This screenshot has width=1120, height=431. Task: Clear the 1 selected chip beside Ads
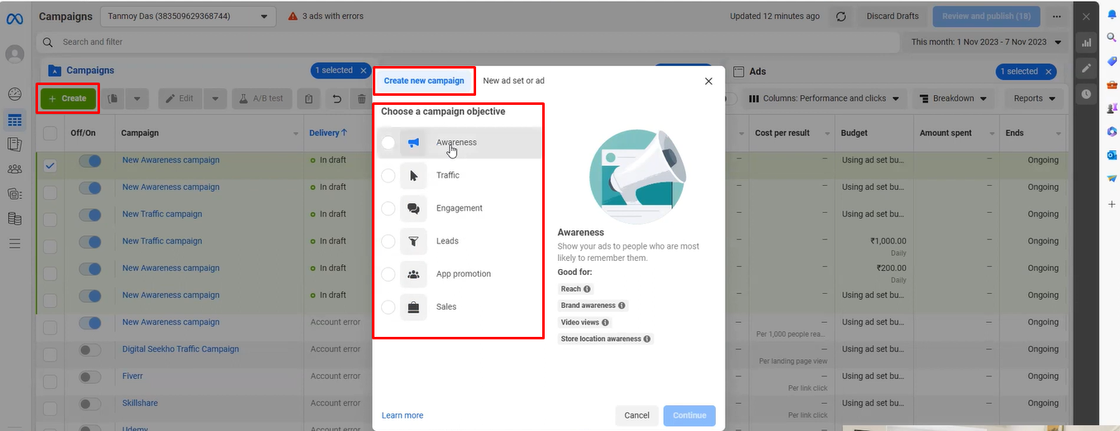click(1047, 72)
